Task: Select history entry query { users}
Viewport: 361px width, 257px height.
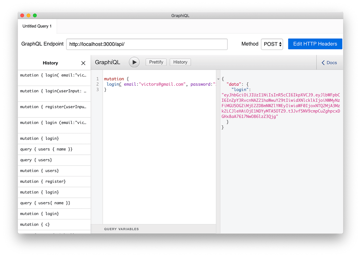Action: [x=36, y=160]
